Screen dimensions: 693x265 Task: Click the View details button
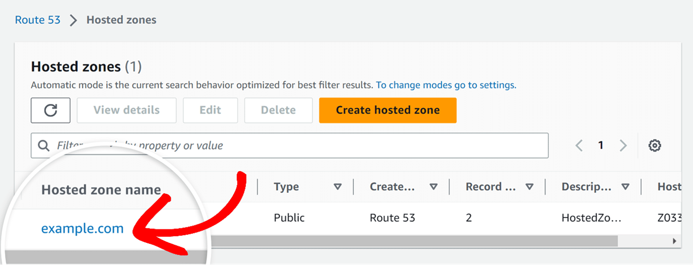127,110
